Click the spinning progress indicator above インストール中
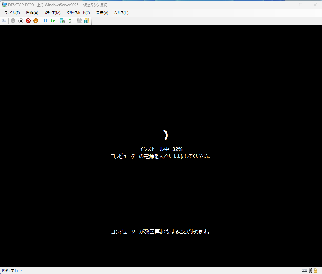This screenshot has width=322, height=274. coord(165,135)
